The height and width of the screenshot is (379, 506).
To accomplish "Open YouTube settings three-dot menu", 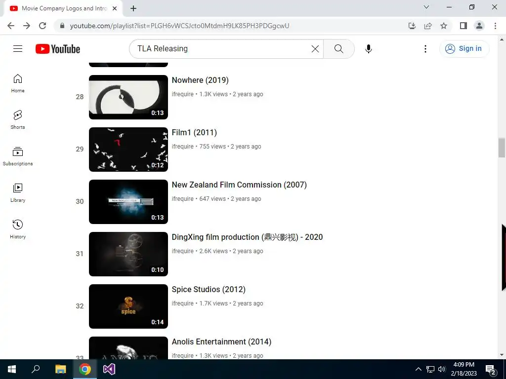I will 425,49.
